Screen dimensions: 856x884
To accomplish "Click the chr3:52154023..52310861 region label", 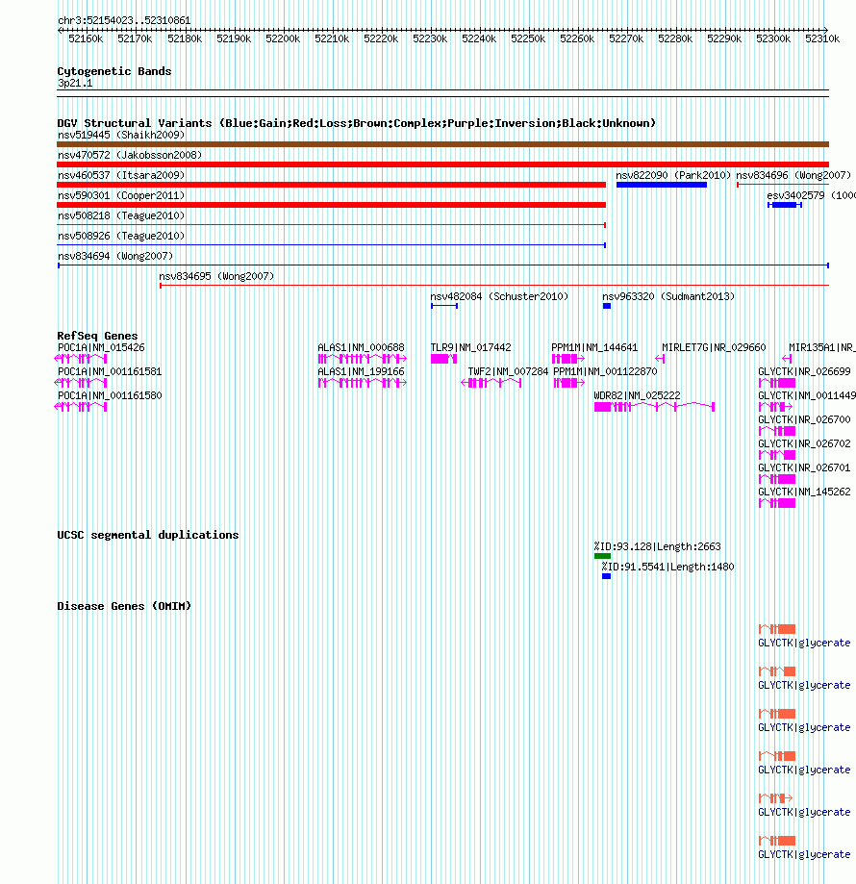I will coord(124,21).
